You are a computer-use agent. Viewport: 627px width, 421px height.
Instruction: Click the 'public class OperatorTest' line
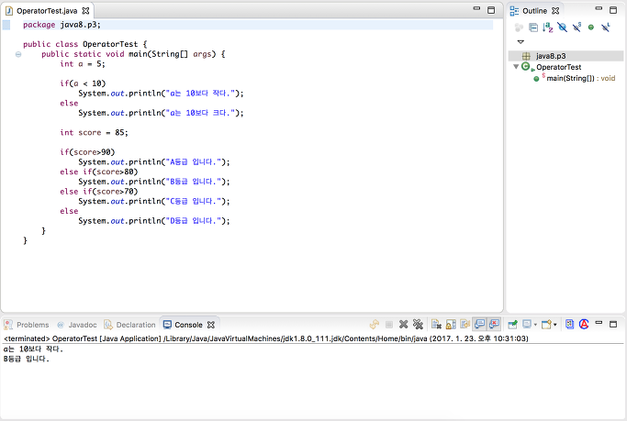[84, 44]
